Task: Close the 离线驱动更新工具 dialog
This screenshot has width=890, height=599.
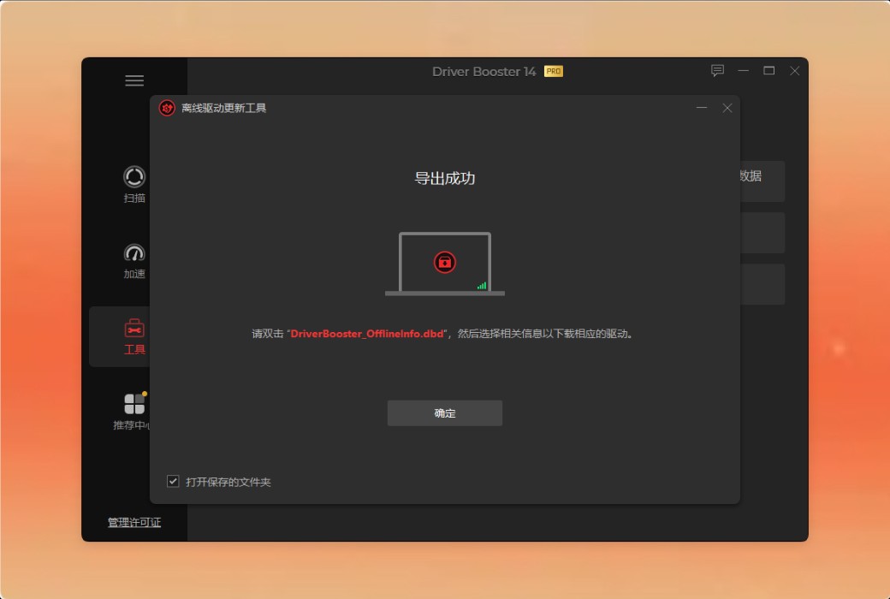Action: click(727, 108)
